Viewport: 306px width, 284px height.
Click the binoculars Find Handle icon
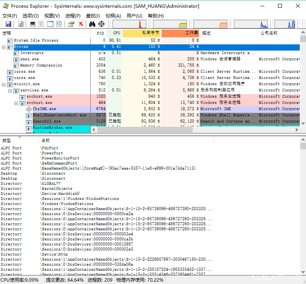click(x=92, y=24)
